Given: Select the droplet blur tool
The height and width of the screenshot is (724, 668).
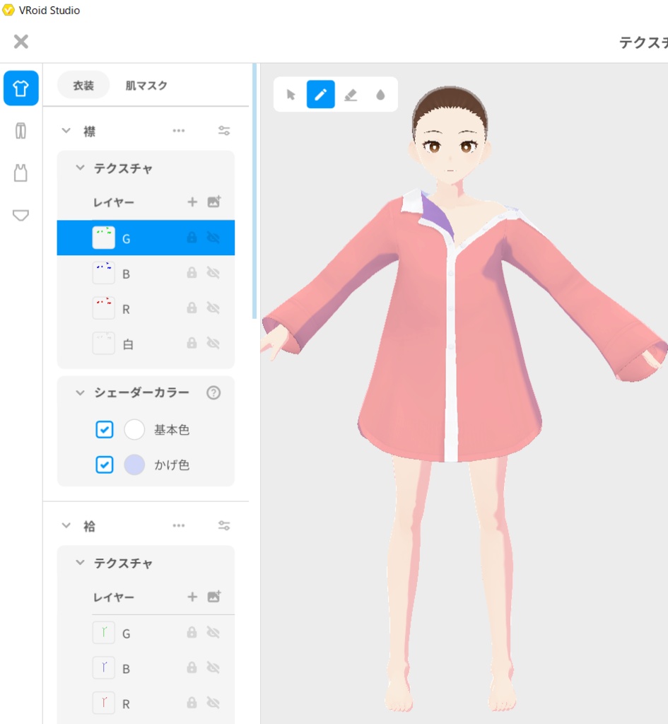Looking at the screenshot, I should (x=380, y=94).
